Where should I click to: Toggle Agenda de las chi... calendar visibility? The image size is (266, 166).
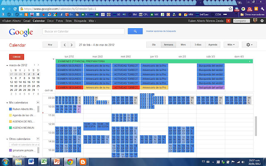coord(10,115)
